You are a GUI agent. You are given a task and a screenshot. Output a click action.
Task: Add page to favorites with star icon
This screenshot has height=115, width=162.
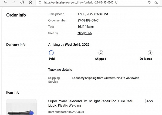point(156,2)
